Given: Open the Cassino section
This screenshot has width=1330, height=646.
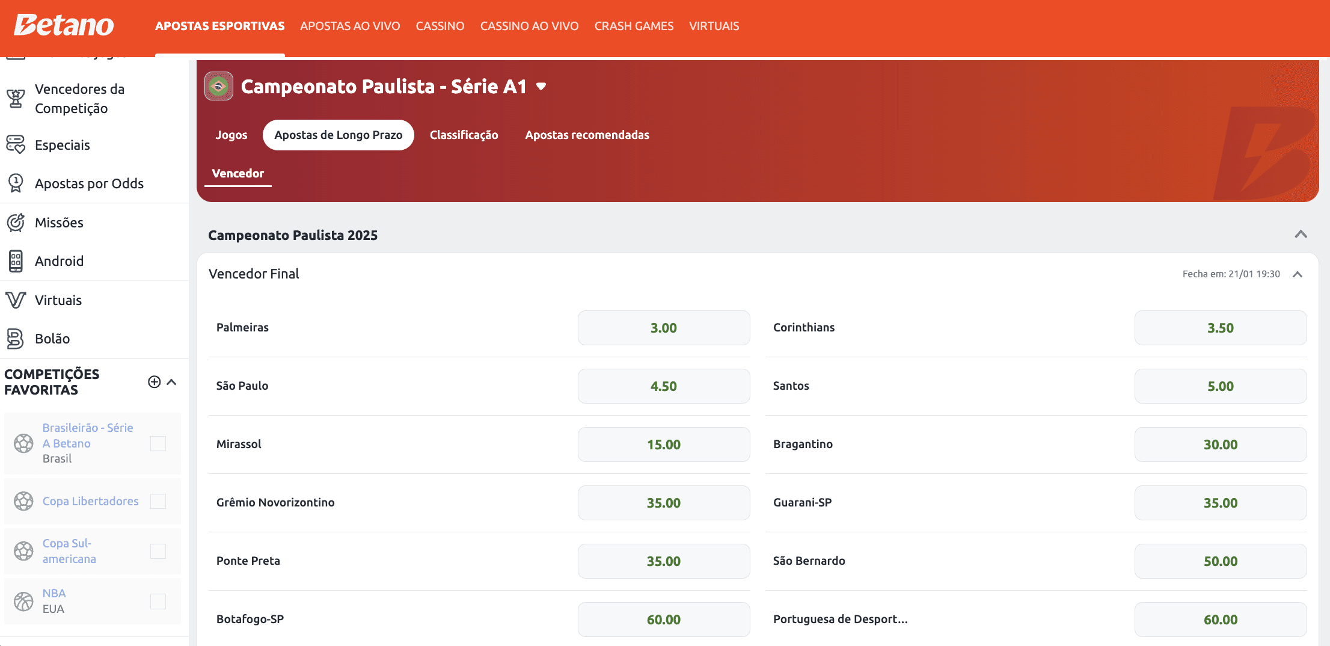Looking at the screenshot, I should point(440,26).
